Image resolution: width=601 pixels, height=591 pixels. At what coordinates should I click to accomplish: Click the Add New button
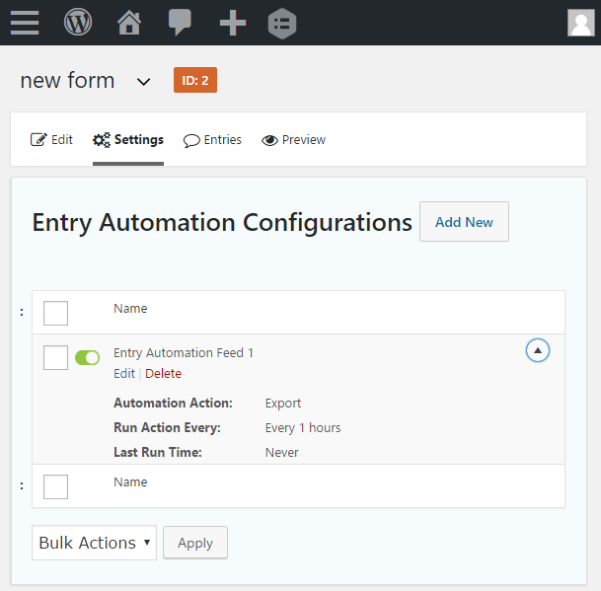click(x=464, y=222)
